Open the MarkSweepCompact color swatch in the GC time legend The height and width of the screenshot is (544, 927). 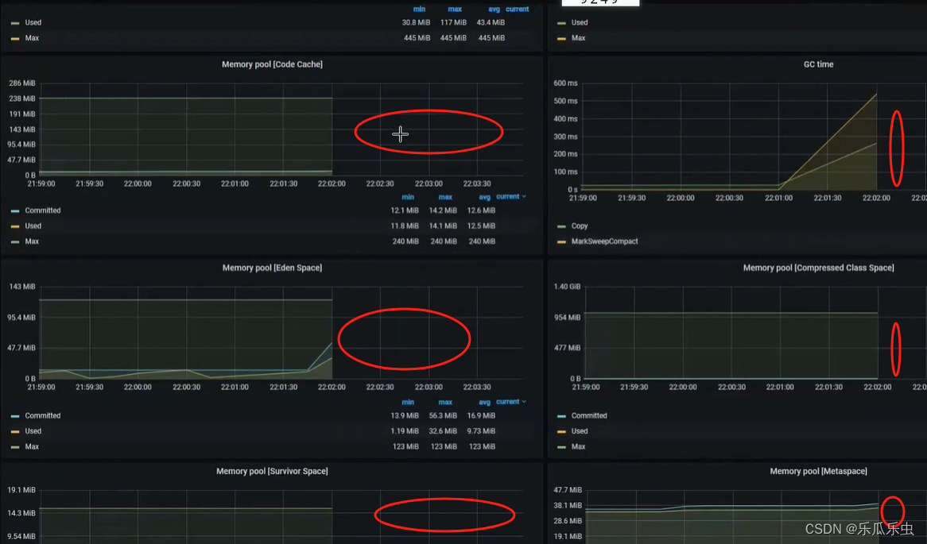tap(561, 241)
